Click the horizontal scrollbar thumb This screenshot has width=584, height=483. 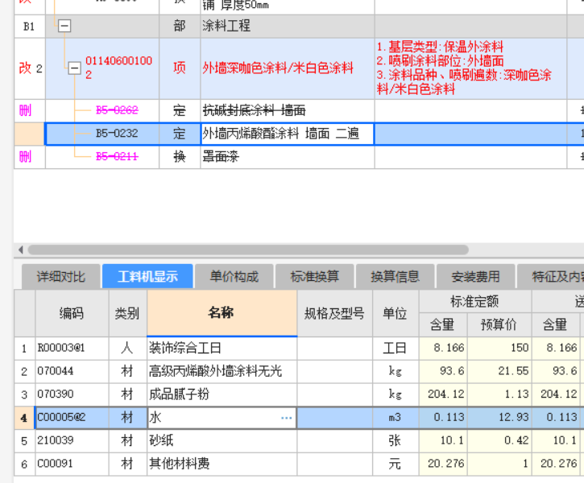tap(248, 250)
